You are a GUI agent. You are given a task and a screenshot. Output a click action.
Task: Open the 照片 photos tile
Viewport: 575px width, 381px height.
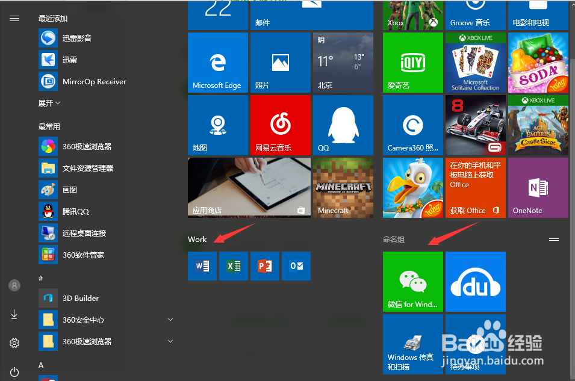[281, 63]
